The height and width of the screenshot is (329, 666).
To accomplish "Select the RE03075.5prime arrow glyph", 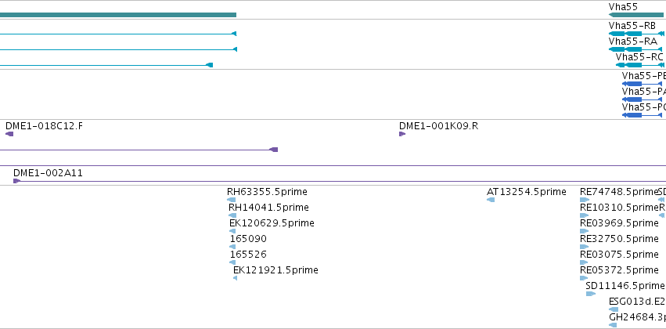I will click(584, 262).
